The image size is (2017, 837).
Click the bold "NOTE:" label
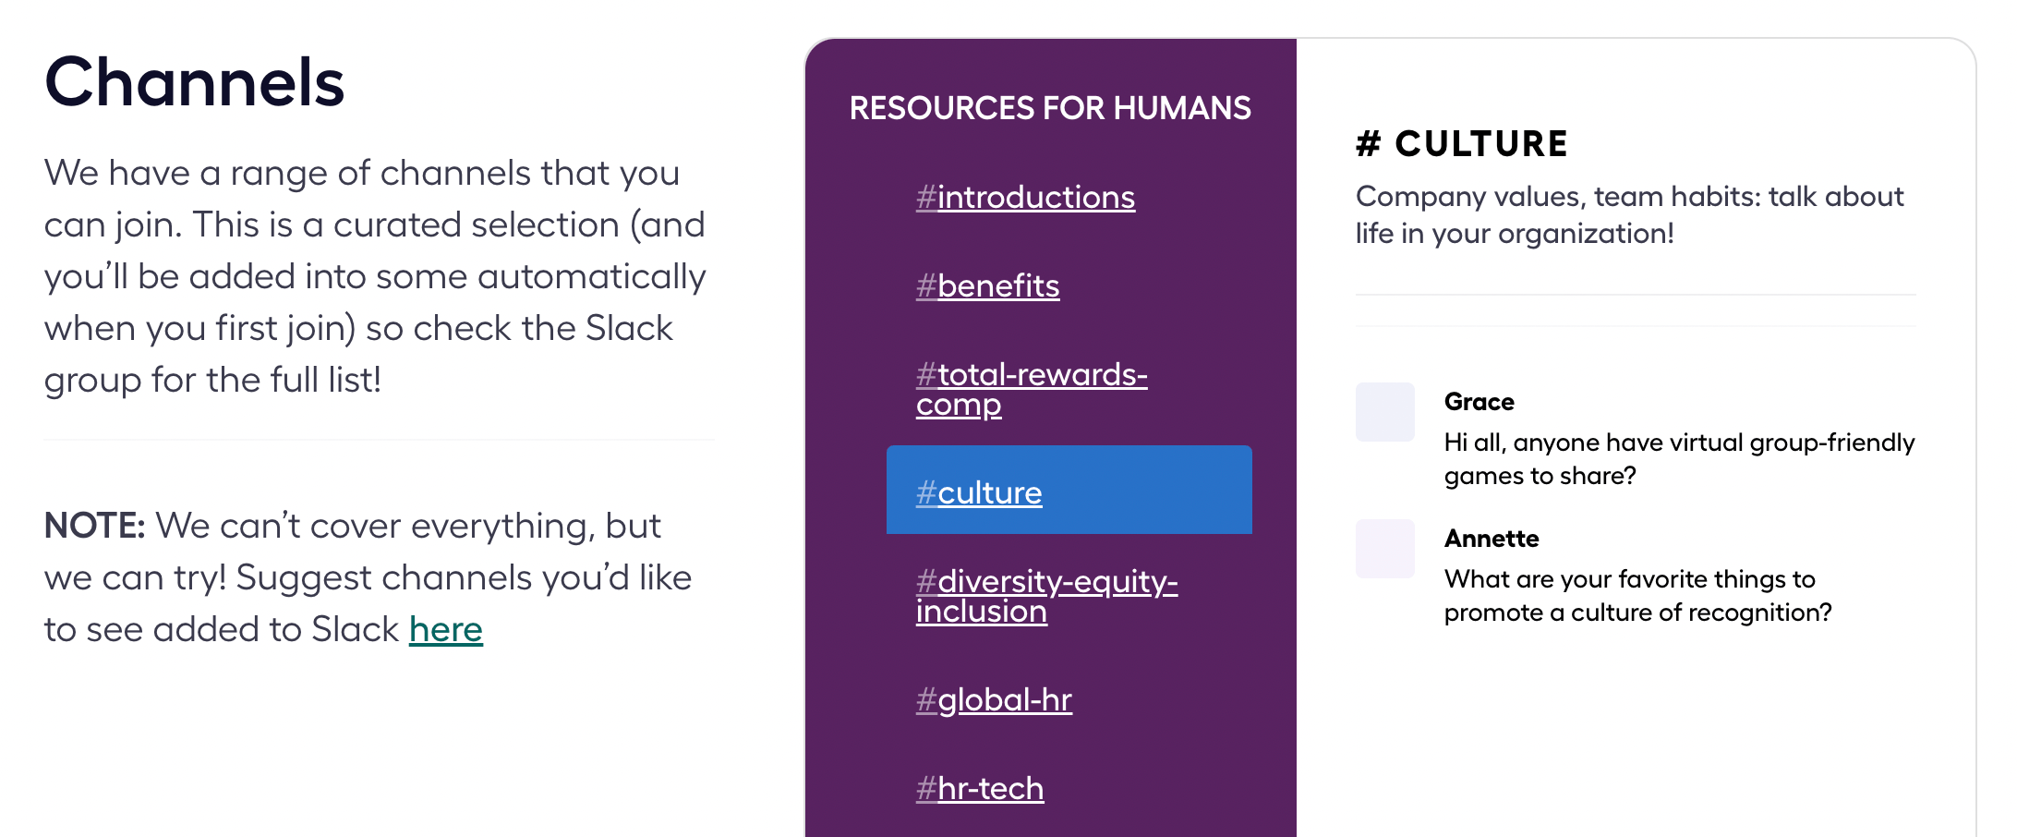(x=94, y=526)
